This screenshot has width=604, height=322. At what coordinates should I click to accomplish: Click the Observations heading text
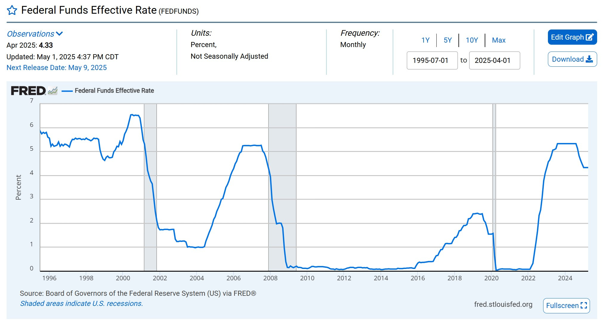click(30, 34)
